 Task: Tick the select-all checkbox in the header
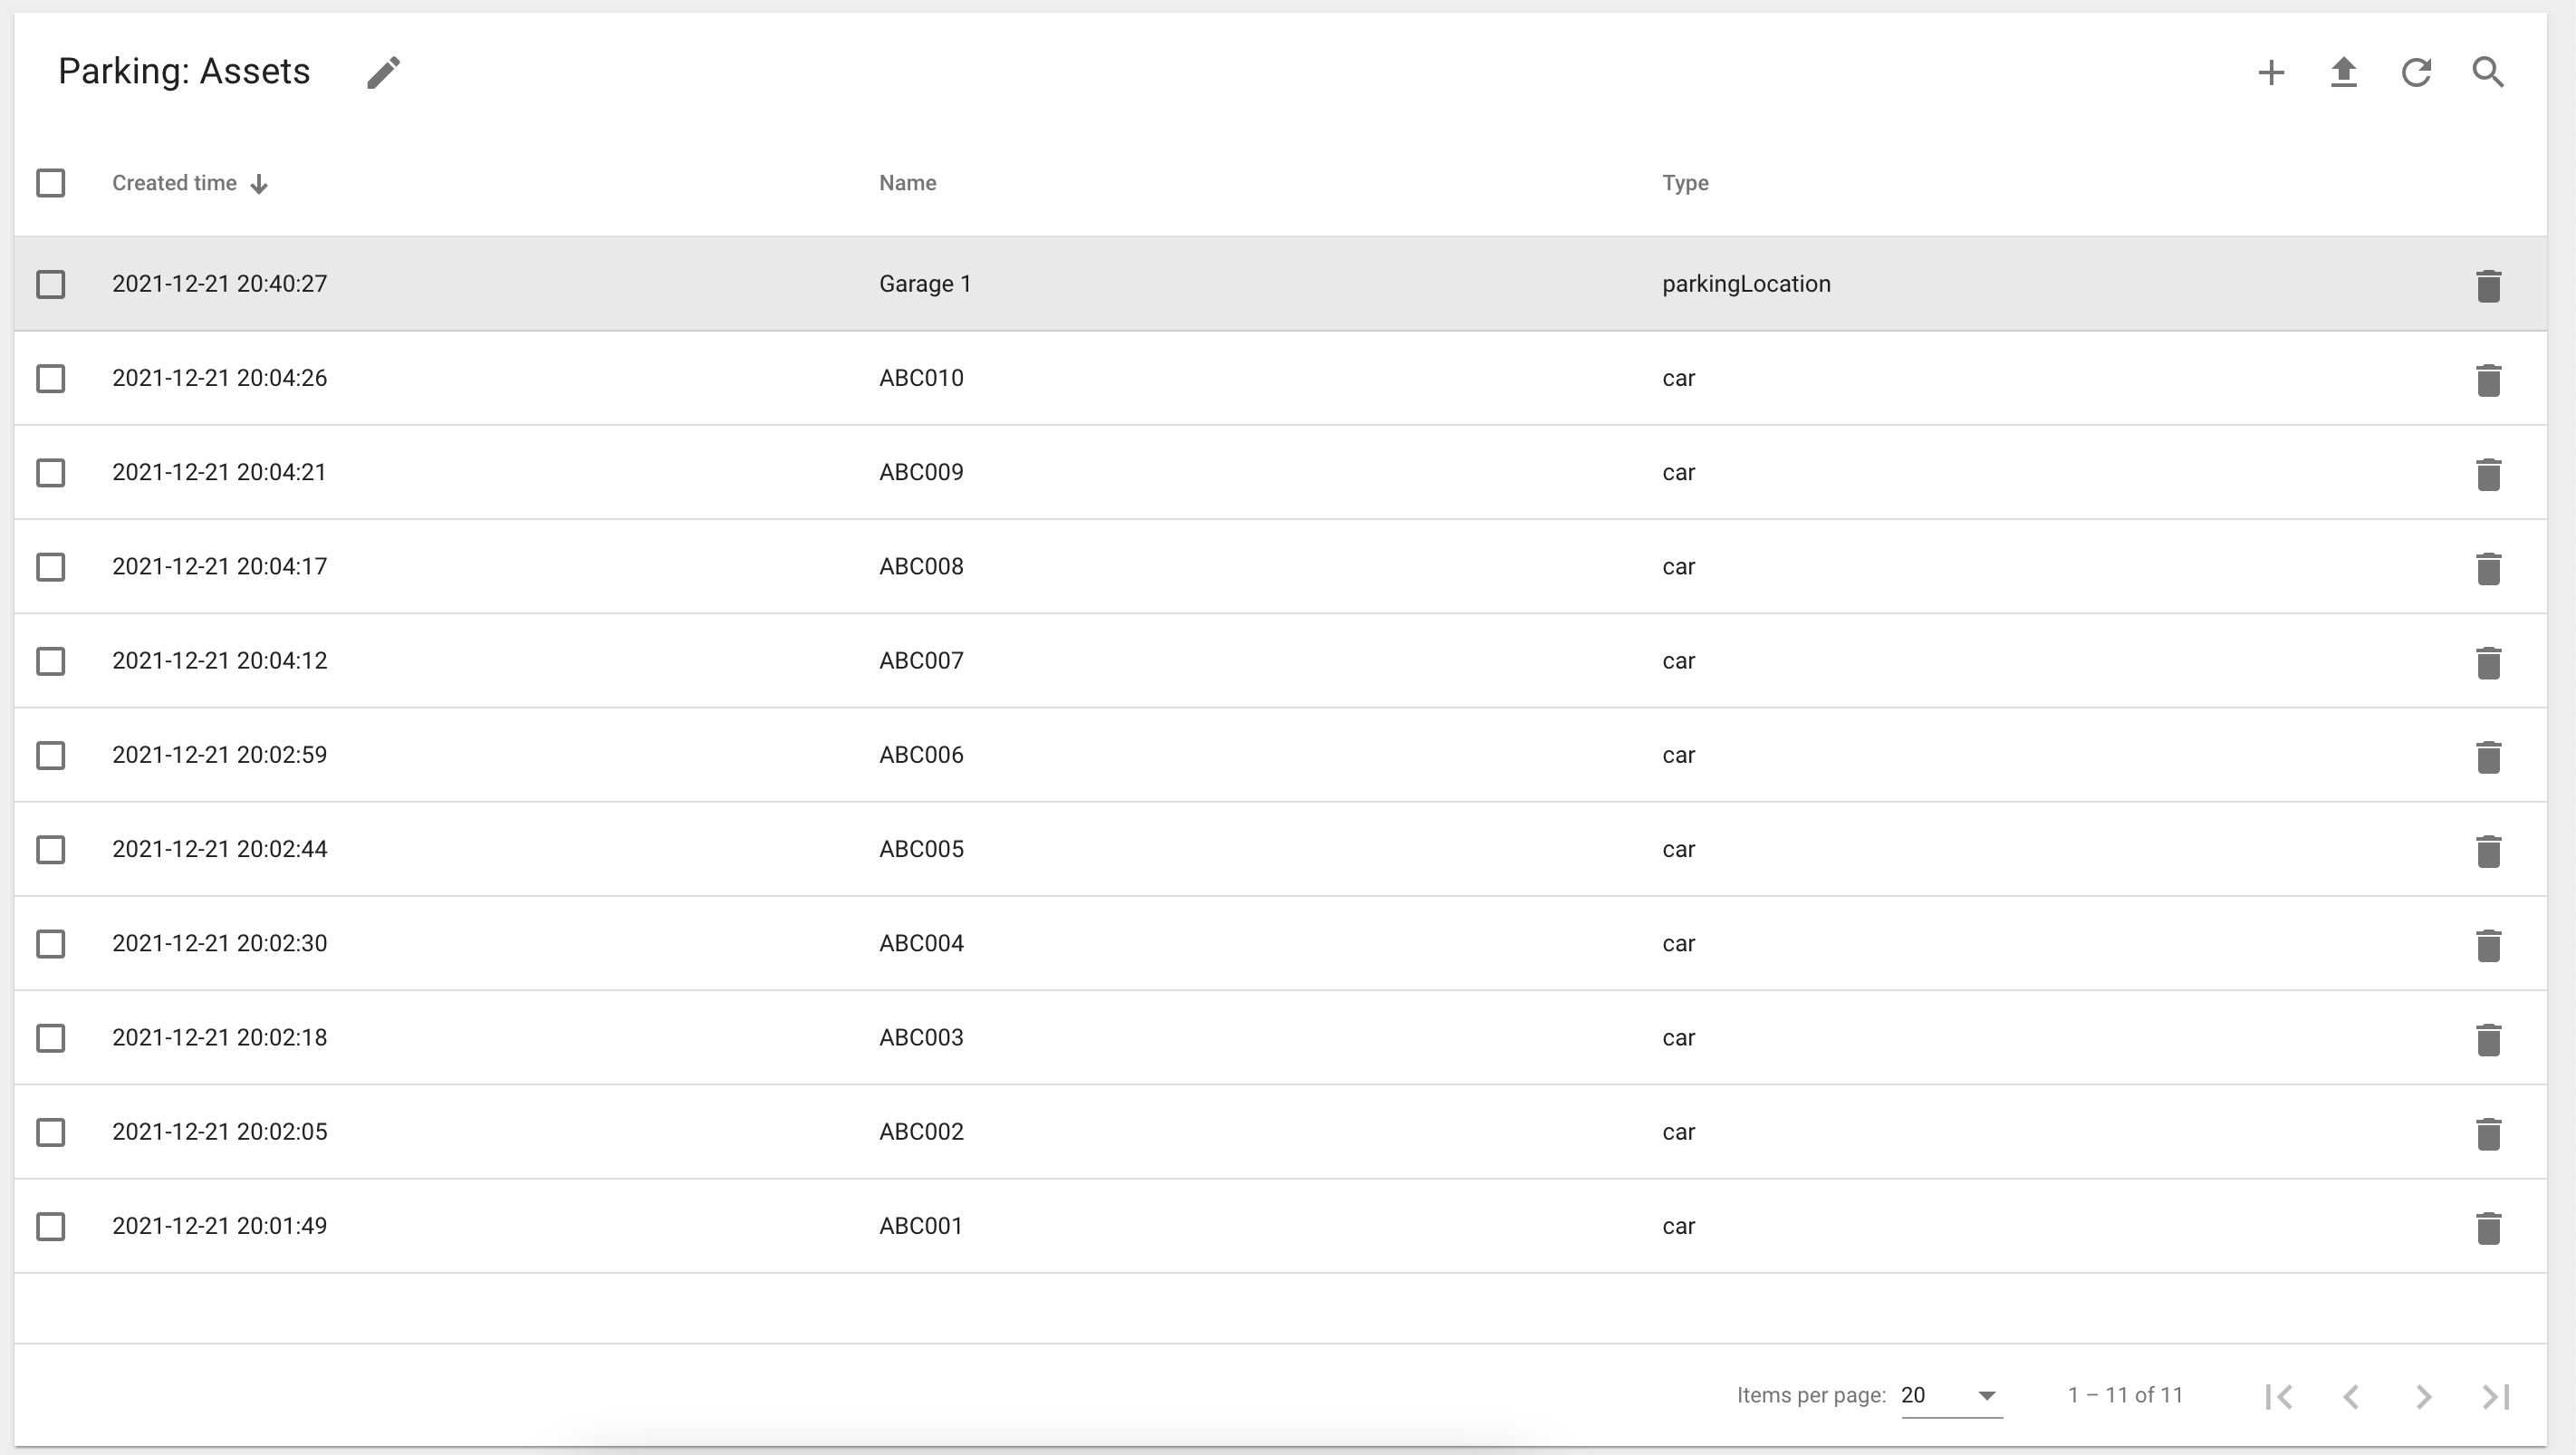tap(51, 183)
